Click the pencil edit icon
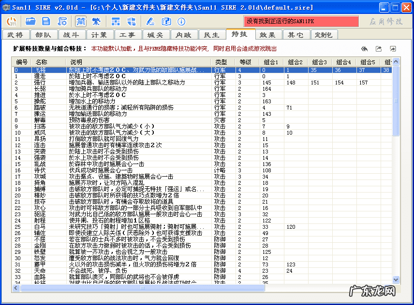 coord(150,22)
